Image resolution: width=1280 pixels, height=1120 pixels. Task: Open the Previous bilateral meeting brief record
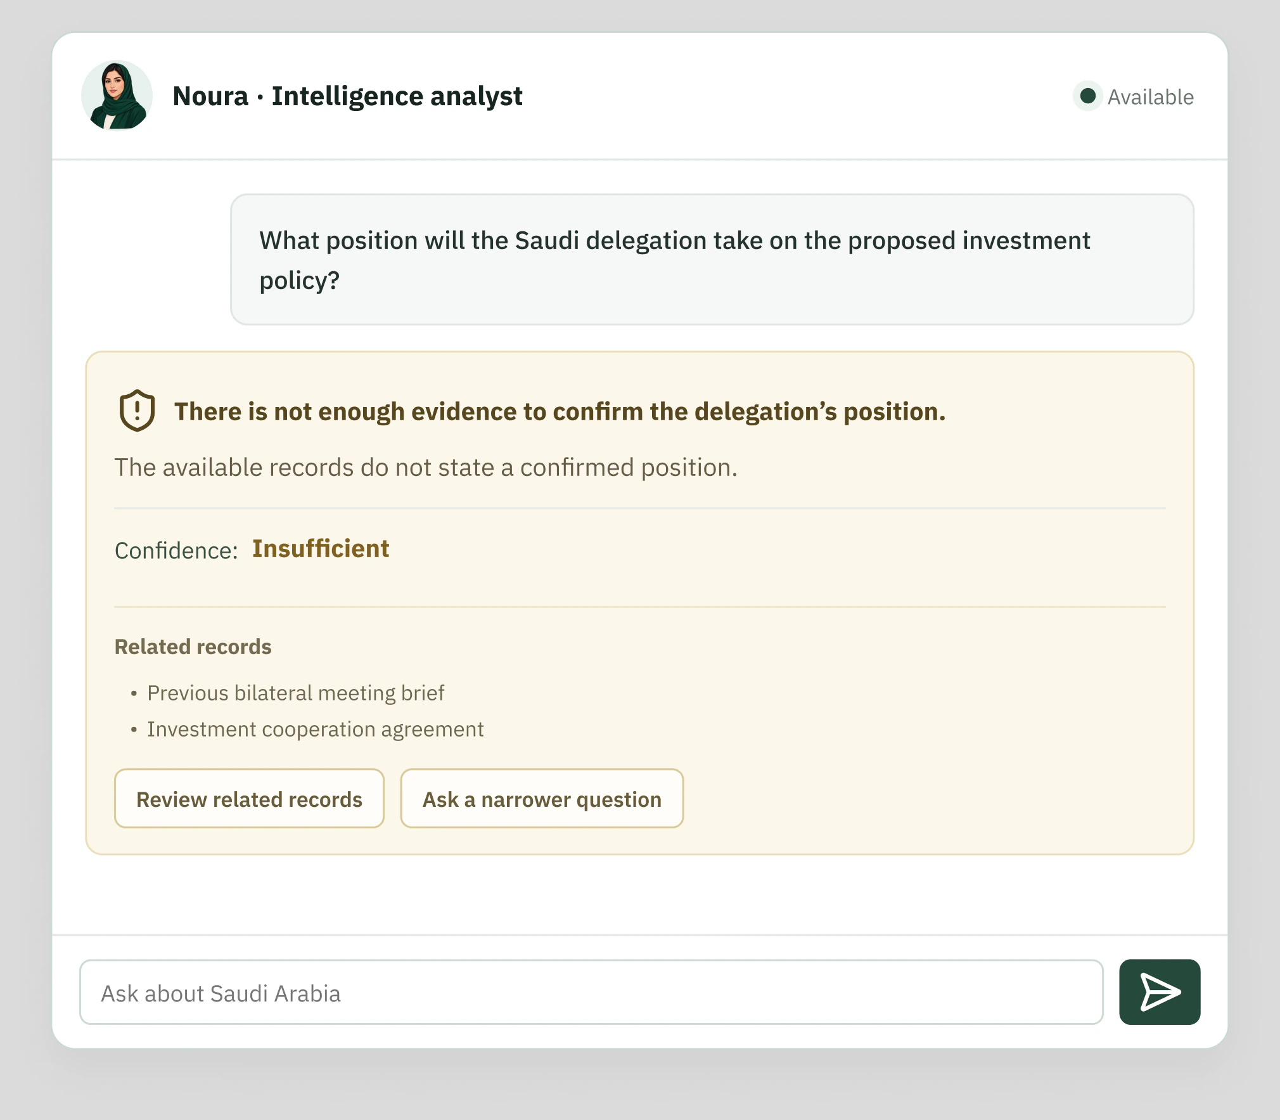[x=295, y=693]
